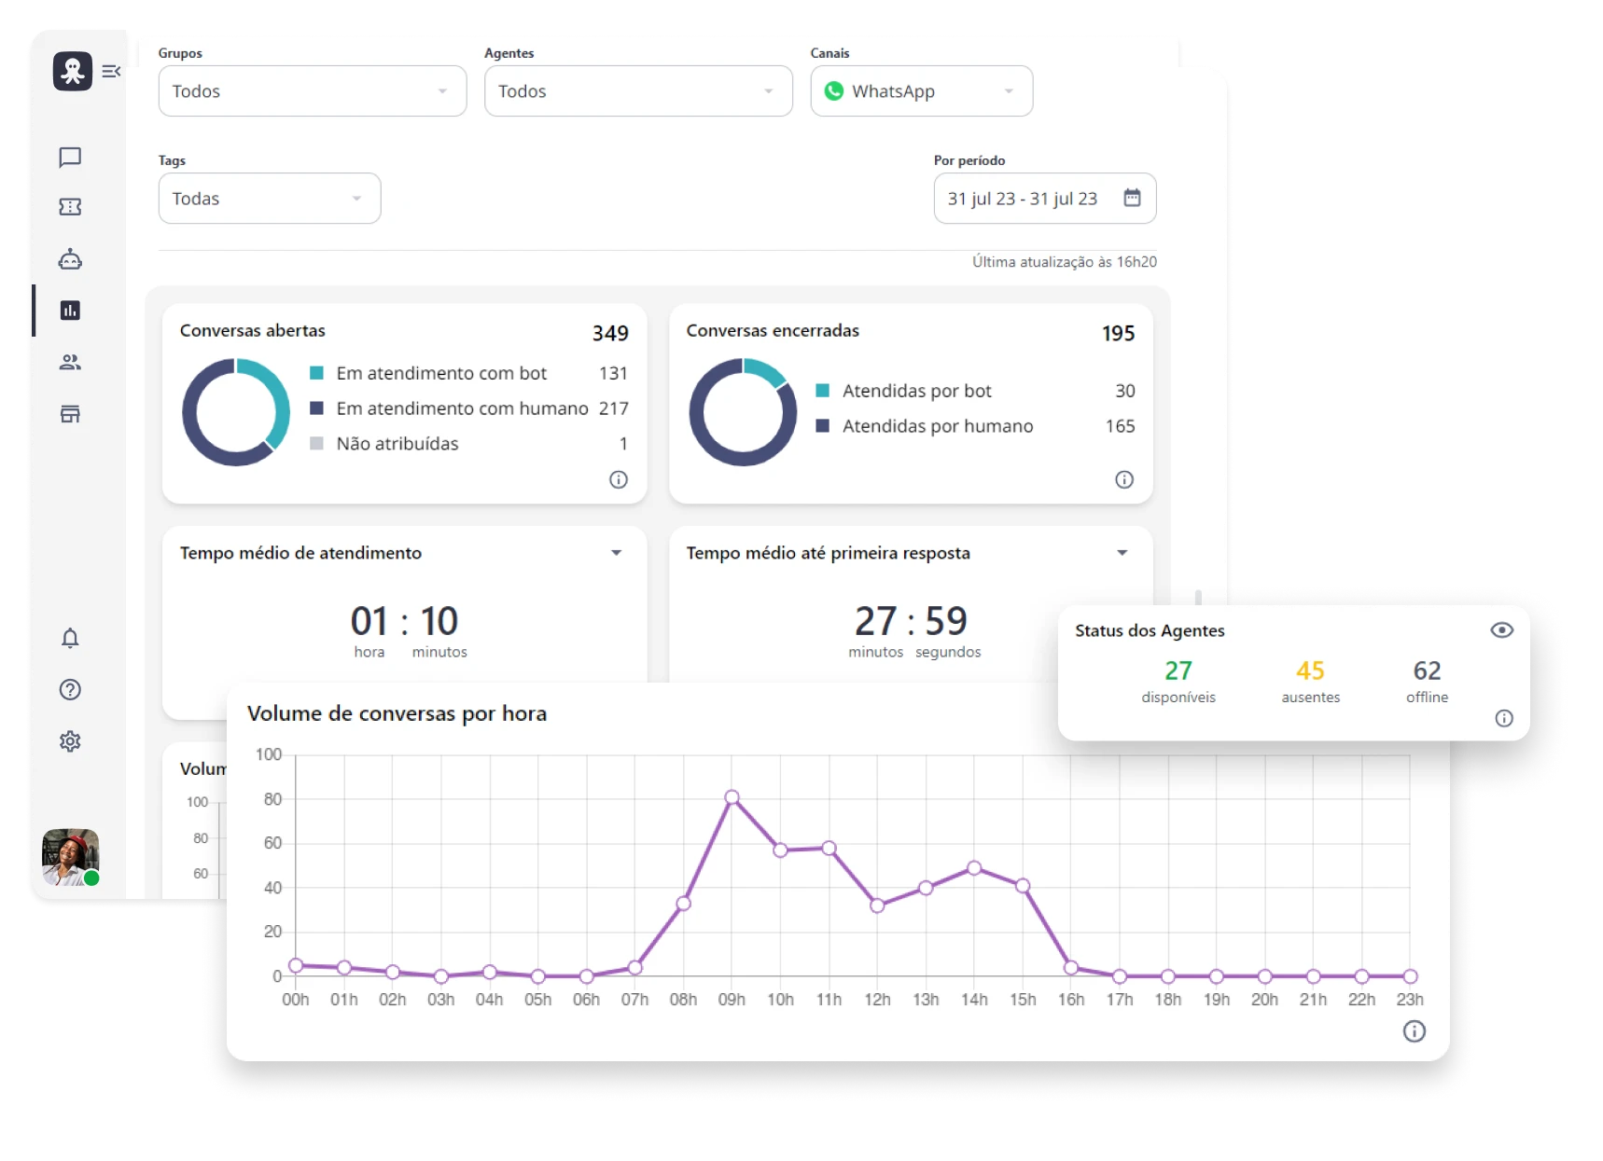Click the 62 offline agent count
Viewport: 1603px width, 1161px height.
[x=1428, y=670]
